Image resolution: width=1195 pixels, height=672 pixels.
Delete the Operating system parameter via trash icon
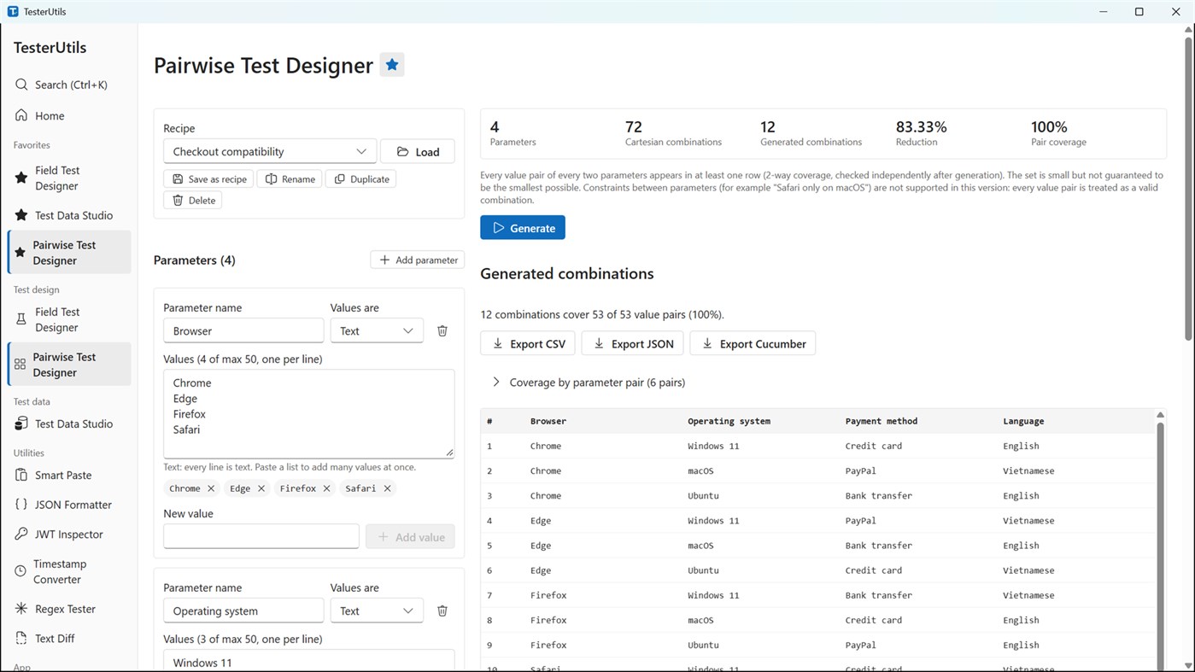click(442, 611)
